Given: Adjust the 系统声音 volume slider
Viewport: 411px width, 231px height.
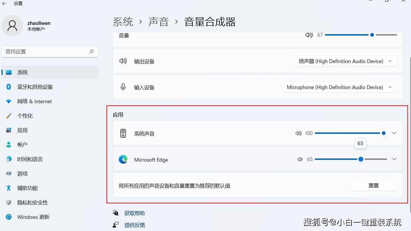Looking at the screenshot, I should point(351,133).
